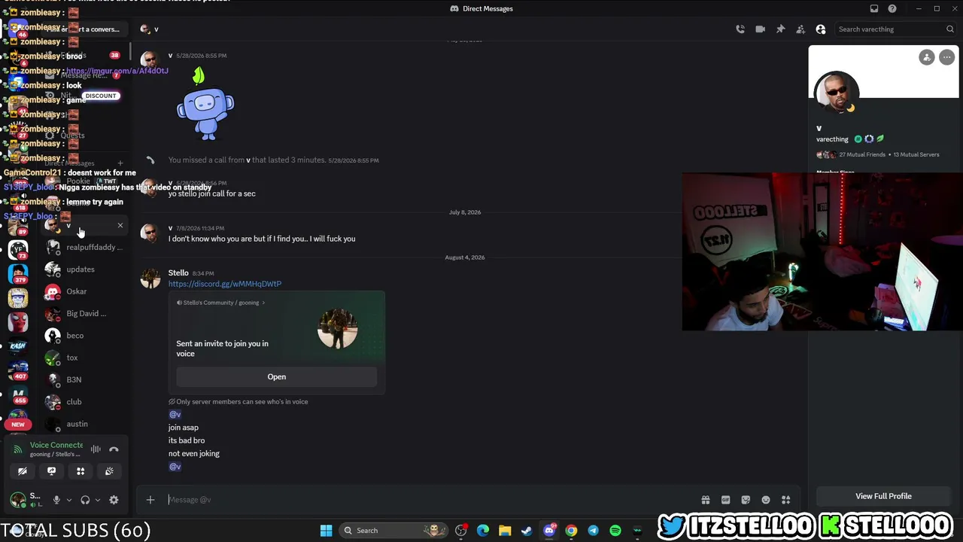Open 13 Mutual Servers list
Screen dimensions: 963x542
[916, 154]
